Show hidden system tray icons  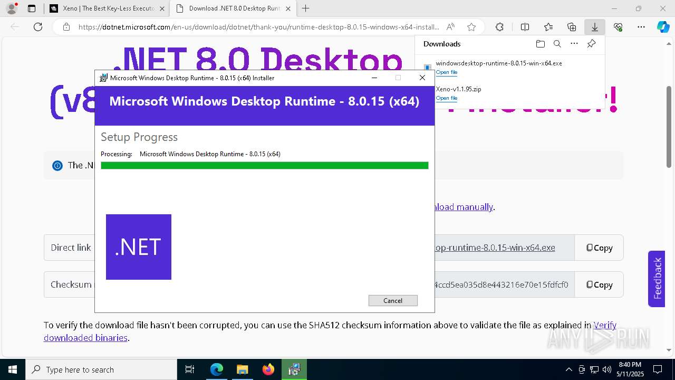tap(568, 369)
